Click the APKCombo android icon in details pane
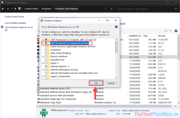 [44, 113]
